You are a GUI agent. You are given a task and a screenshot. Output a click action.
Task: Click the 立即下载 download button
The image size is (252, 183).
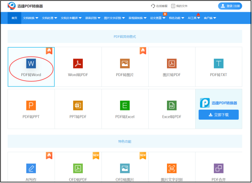219,115
